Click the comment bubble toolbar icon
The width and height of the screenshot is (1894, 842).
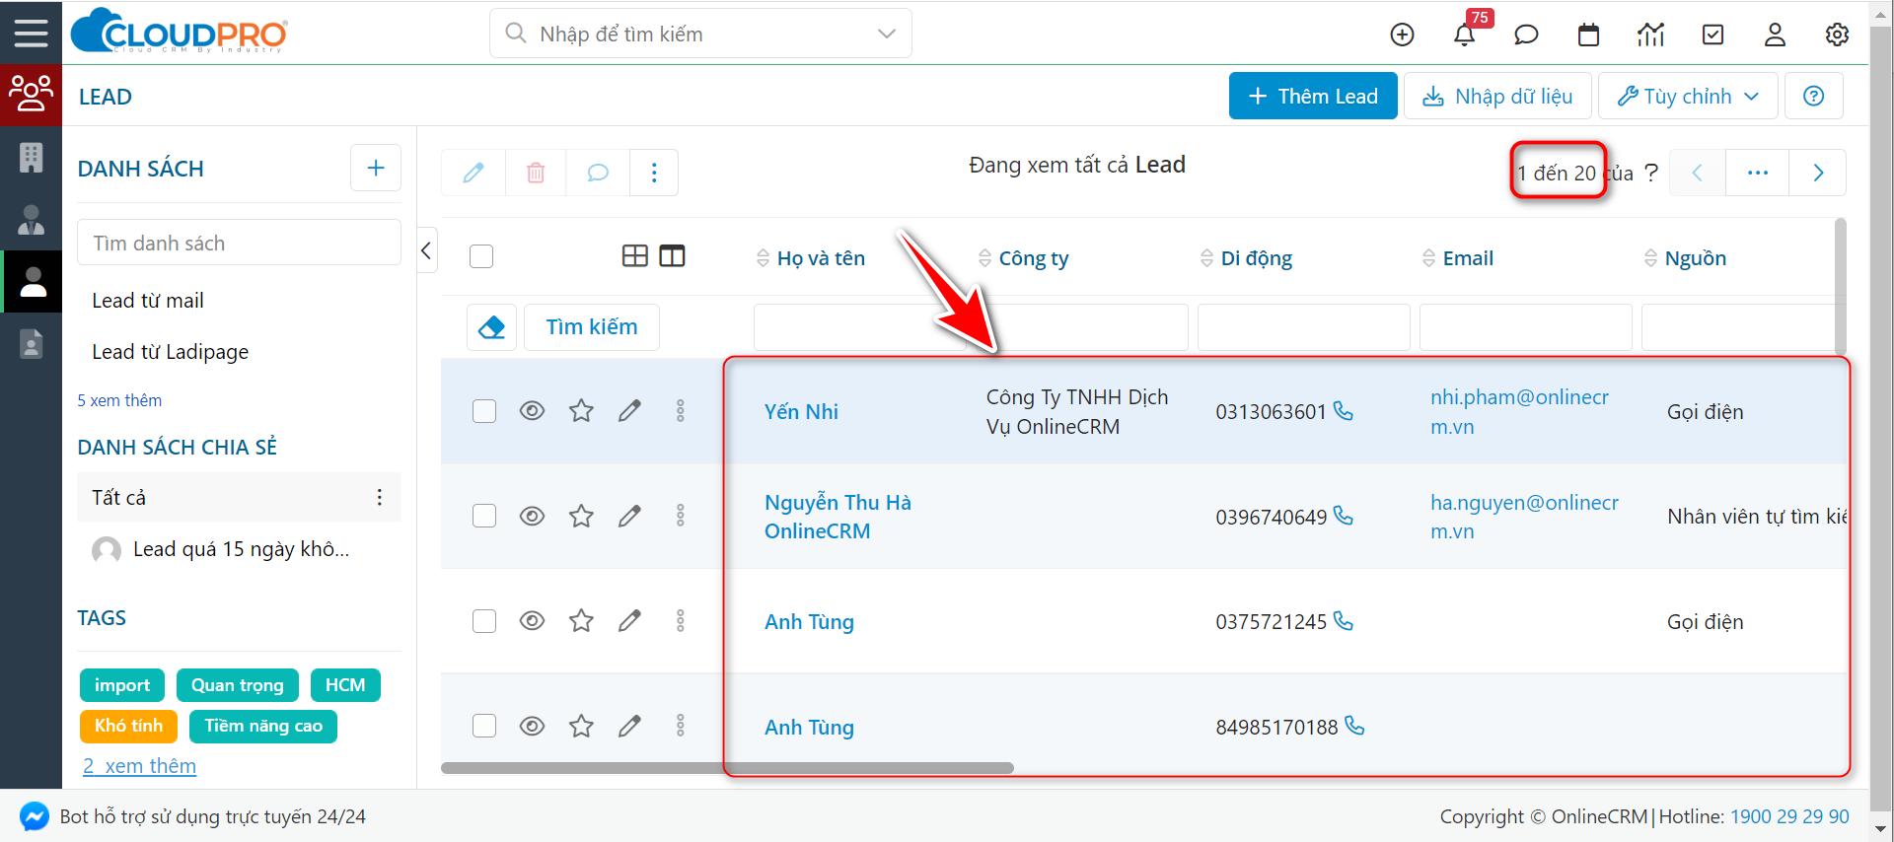coord(598,173)
